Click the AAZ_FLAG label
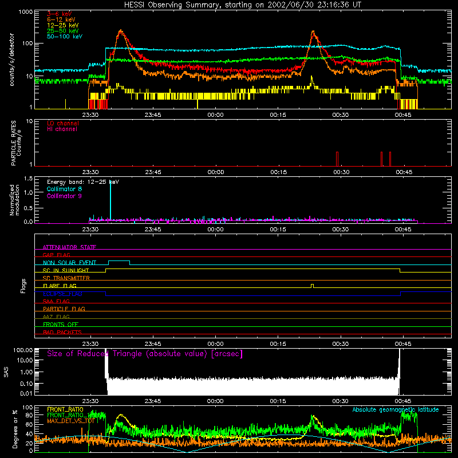Viewport: 458px width, 458px height. (56, 317)
